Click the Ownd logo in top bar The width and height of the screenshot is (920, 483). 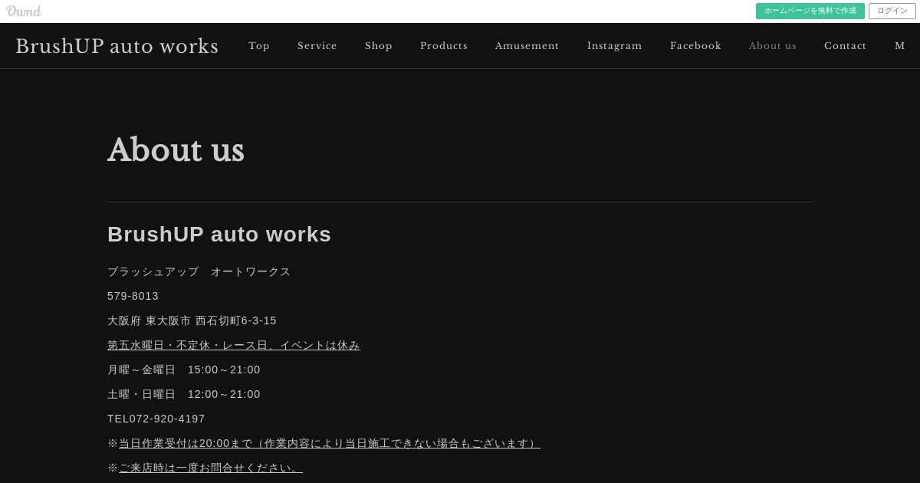click(24, 11)
